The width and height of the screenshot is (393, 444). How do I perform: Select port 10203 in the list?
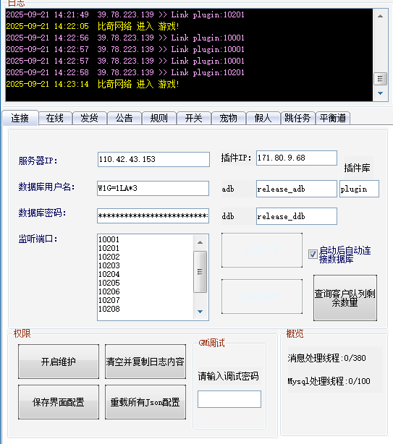click(109, 265)
